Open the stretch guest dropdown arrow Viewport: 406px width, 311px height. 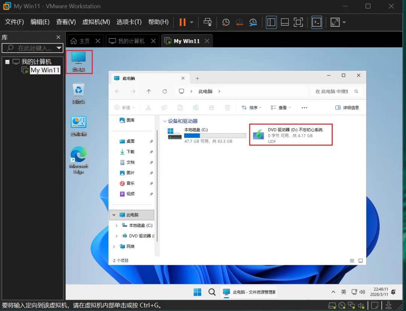pyautogui.click(x=344, y=22)
